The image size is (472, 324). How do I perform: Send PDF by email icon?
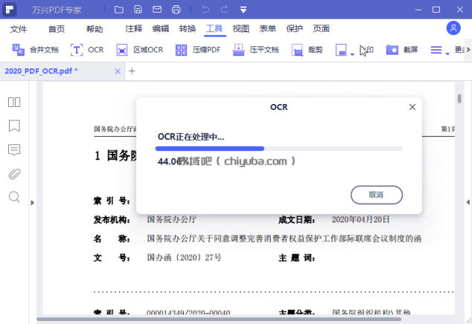coord(157,10)
